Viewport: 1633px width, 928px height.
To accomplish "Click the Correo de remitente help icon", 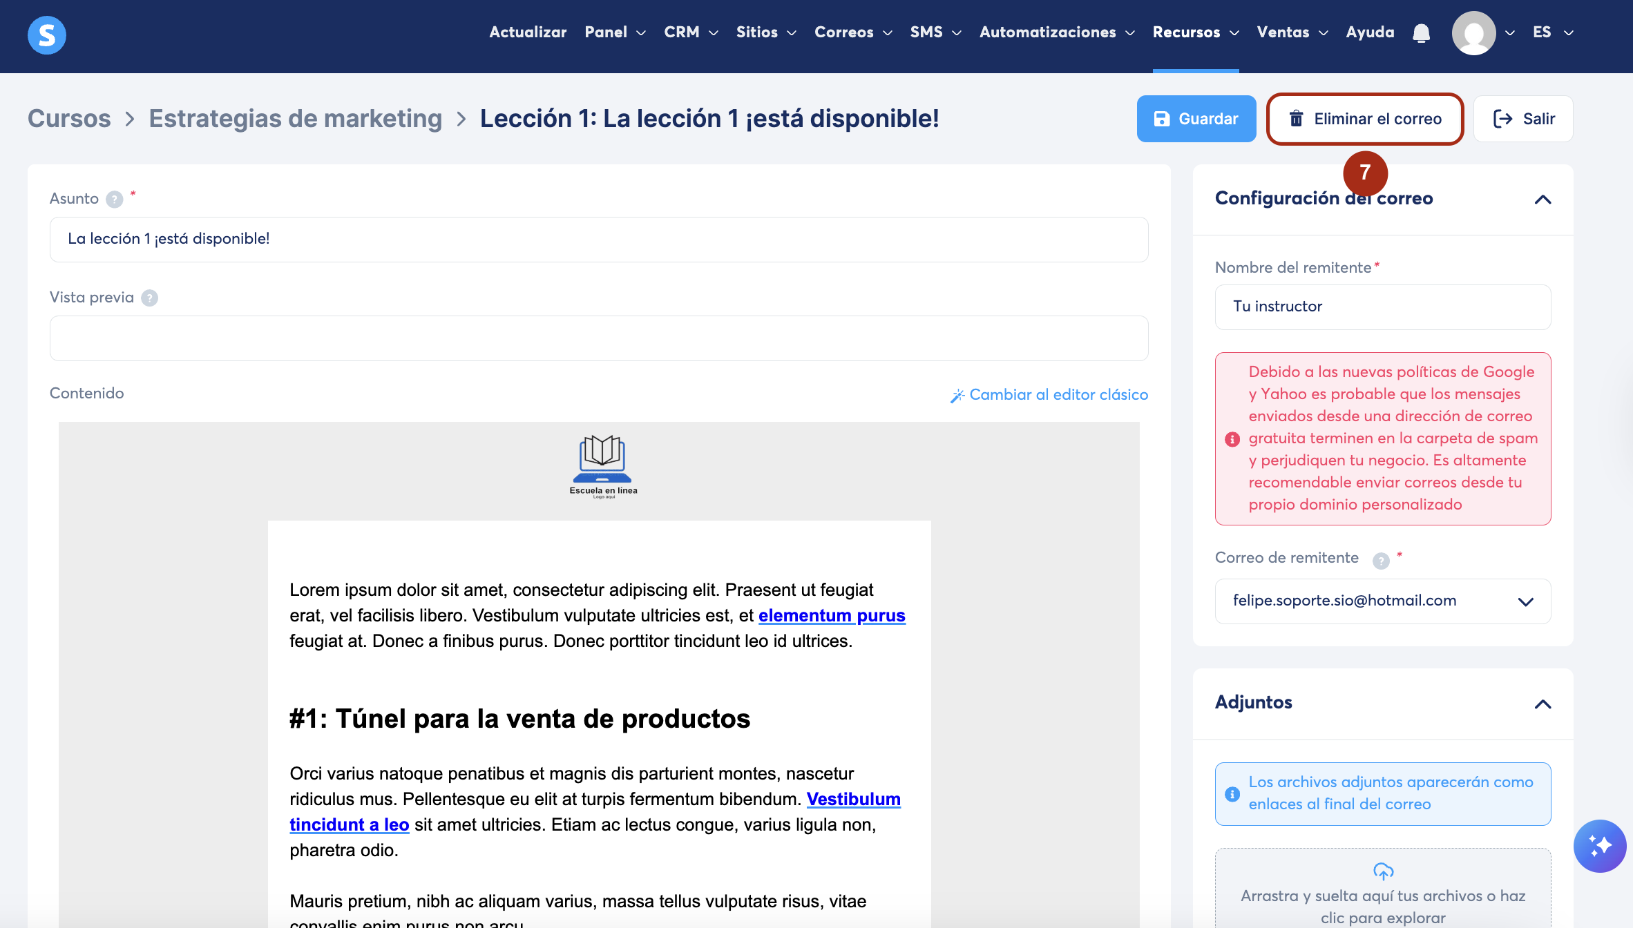I will (x=1380, y=561).
